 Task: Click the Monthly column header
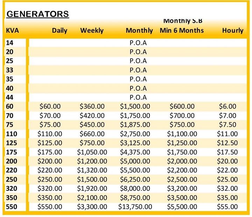(139, 30)
